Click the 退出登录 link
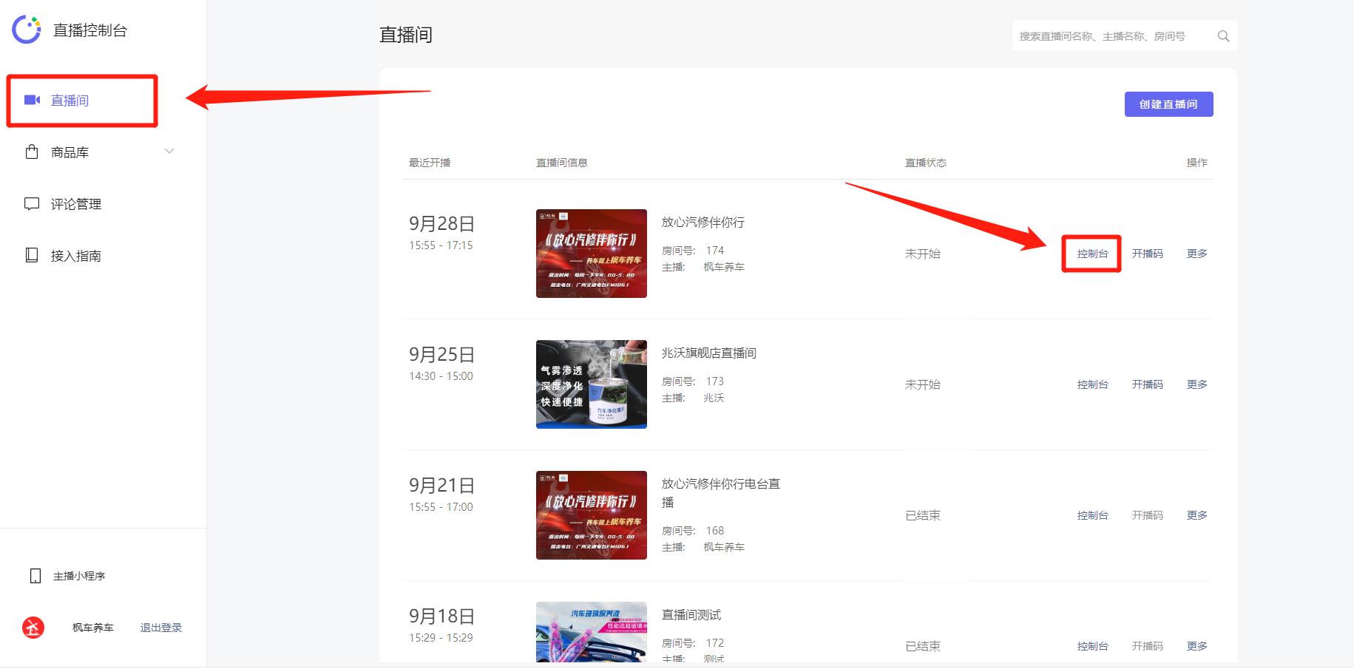Screen dimensions: 1354x669 161,628
